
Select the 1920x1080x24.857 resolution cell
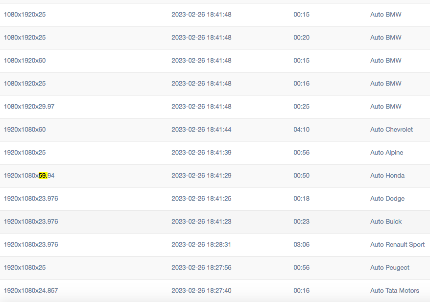click(x=31, y=290)
